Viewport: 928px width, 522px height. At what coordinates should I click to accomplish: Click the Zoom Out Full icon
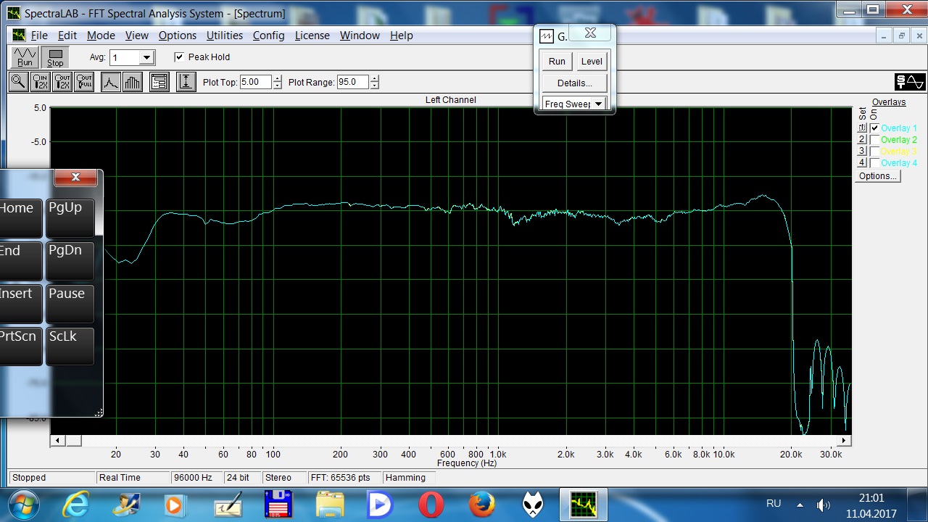click(x=84, y=82)
